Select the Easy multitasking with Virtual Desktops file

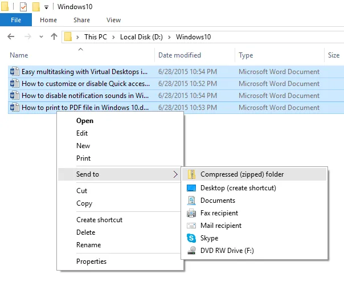tap(84, 72)
